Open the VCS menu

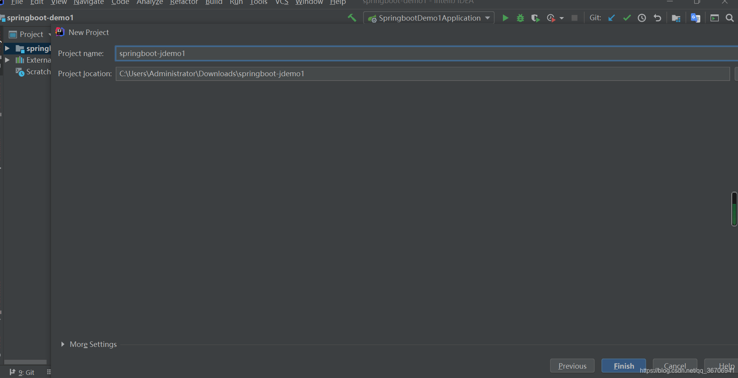[282, 2]
